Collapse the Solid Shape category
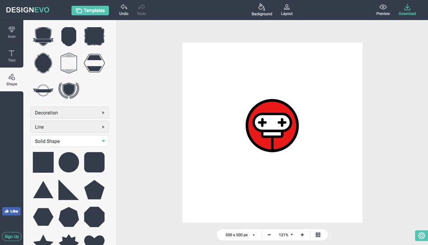The width and height of the screenshot is (428, 245). click(70, 141)
